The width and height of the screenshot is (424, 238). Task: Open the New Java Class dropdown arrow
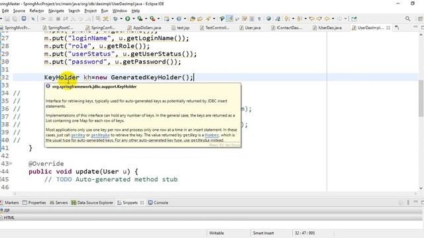(185, 19)
